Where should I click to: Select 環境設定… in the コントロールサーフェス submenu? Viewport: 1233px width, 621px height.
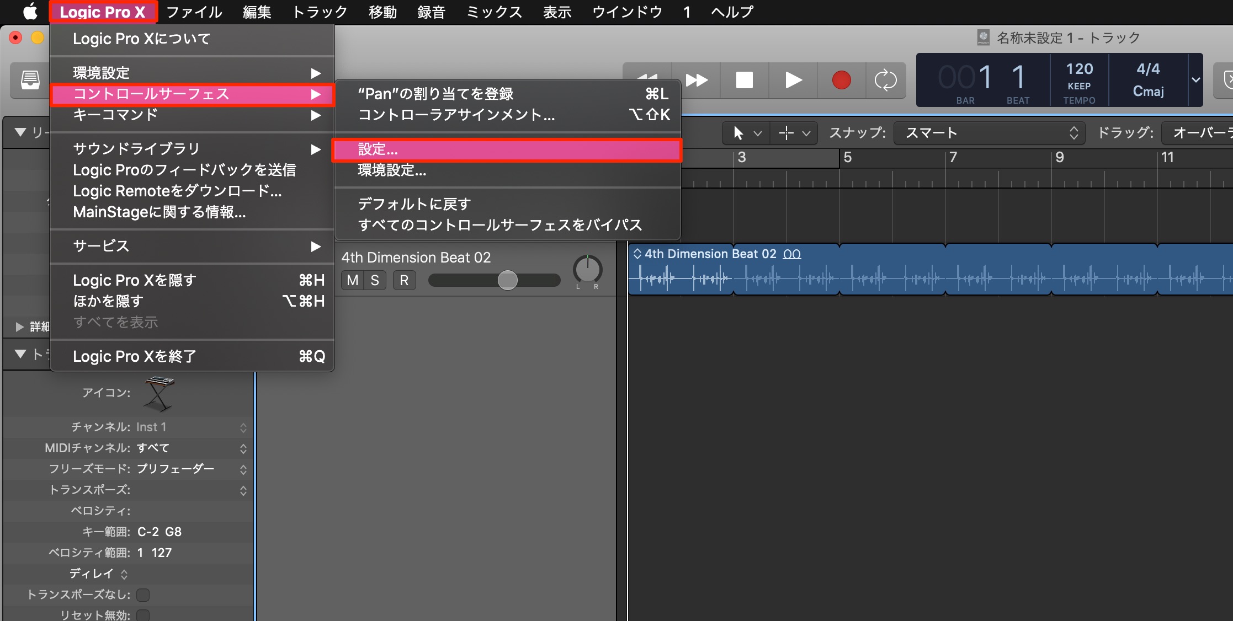pos(508,170)
